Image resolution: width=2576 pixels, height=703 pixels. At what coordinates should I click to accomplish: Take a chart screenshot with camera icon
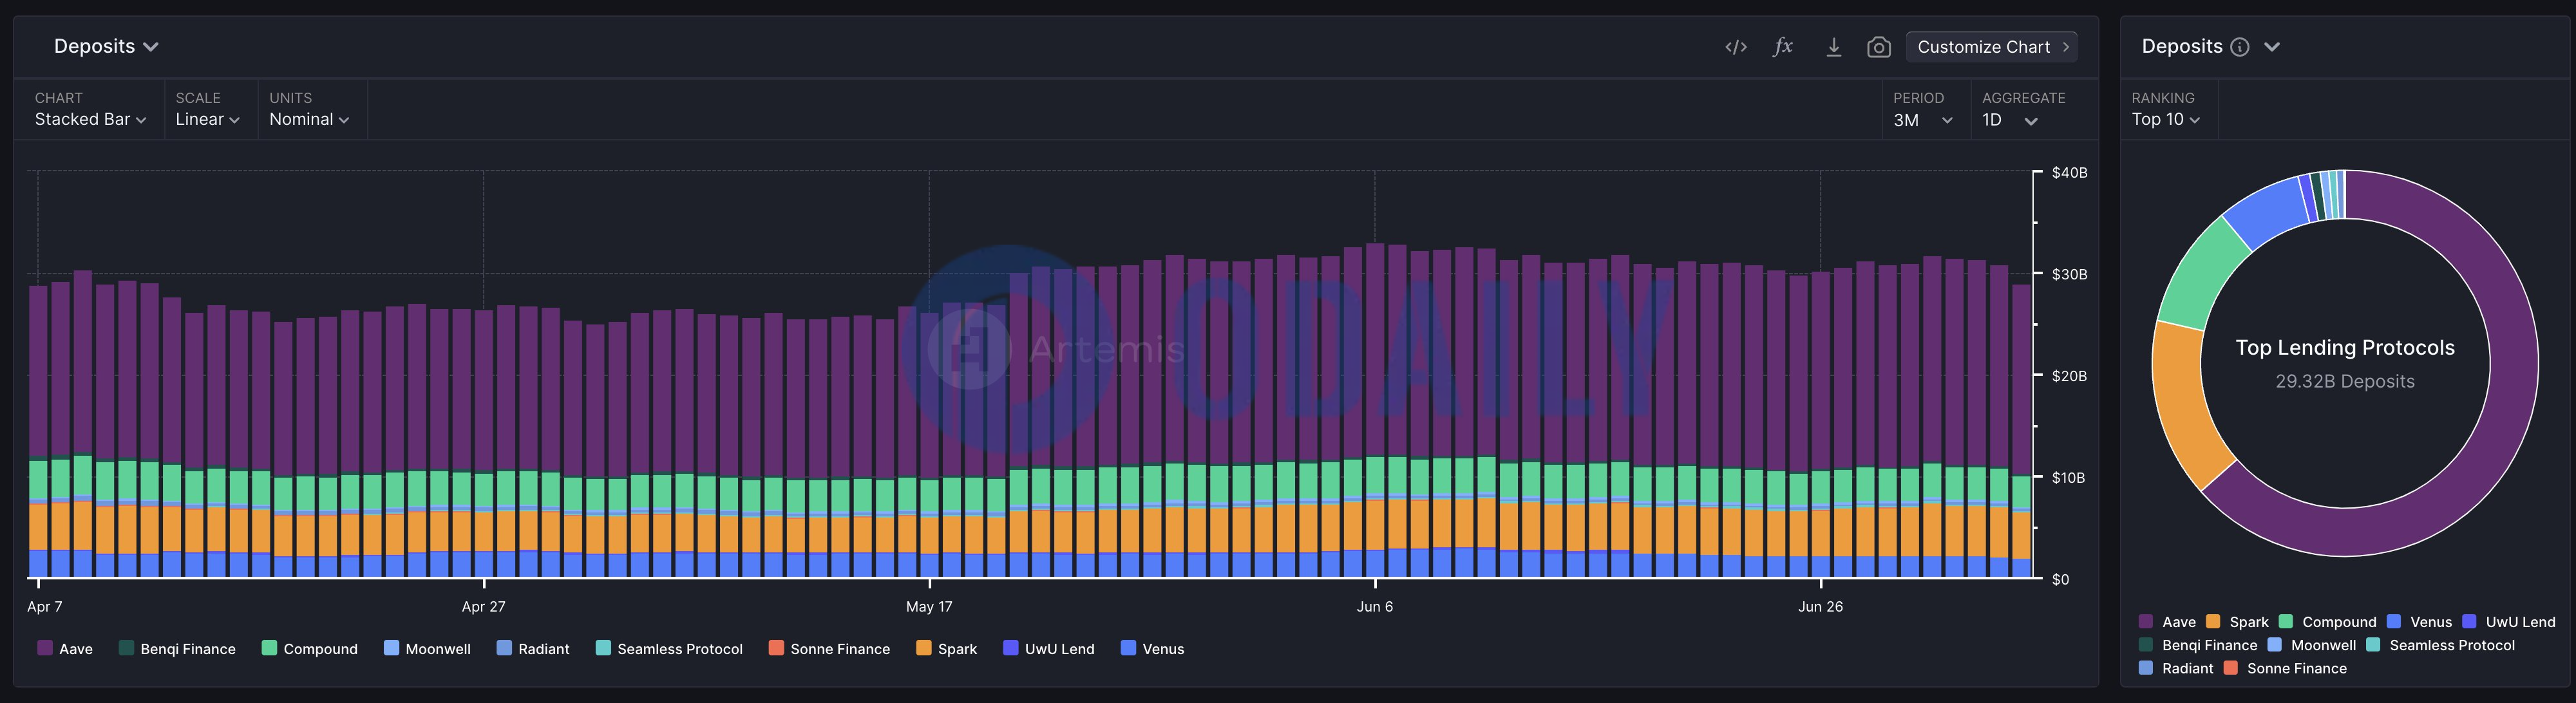[1879, 47]
